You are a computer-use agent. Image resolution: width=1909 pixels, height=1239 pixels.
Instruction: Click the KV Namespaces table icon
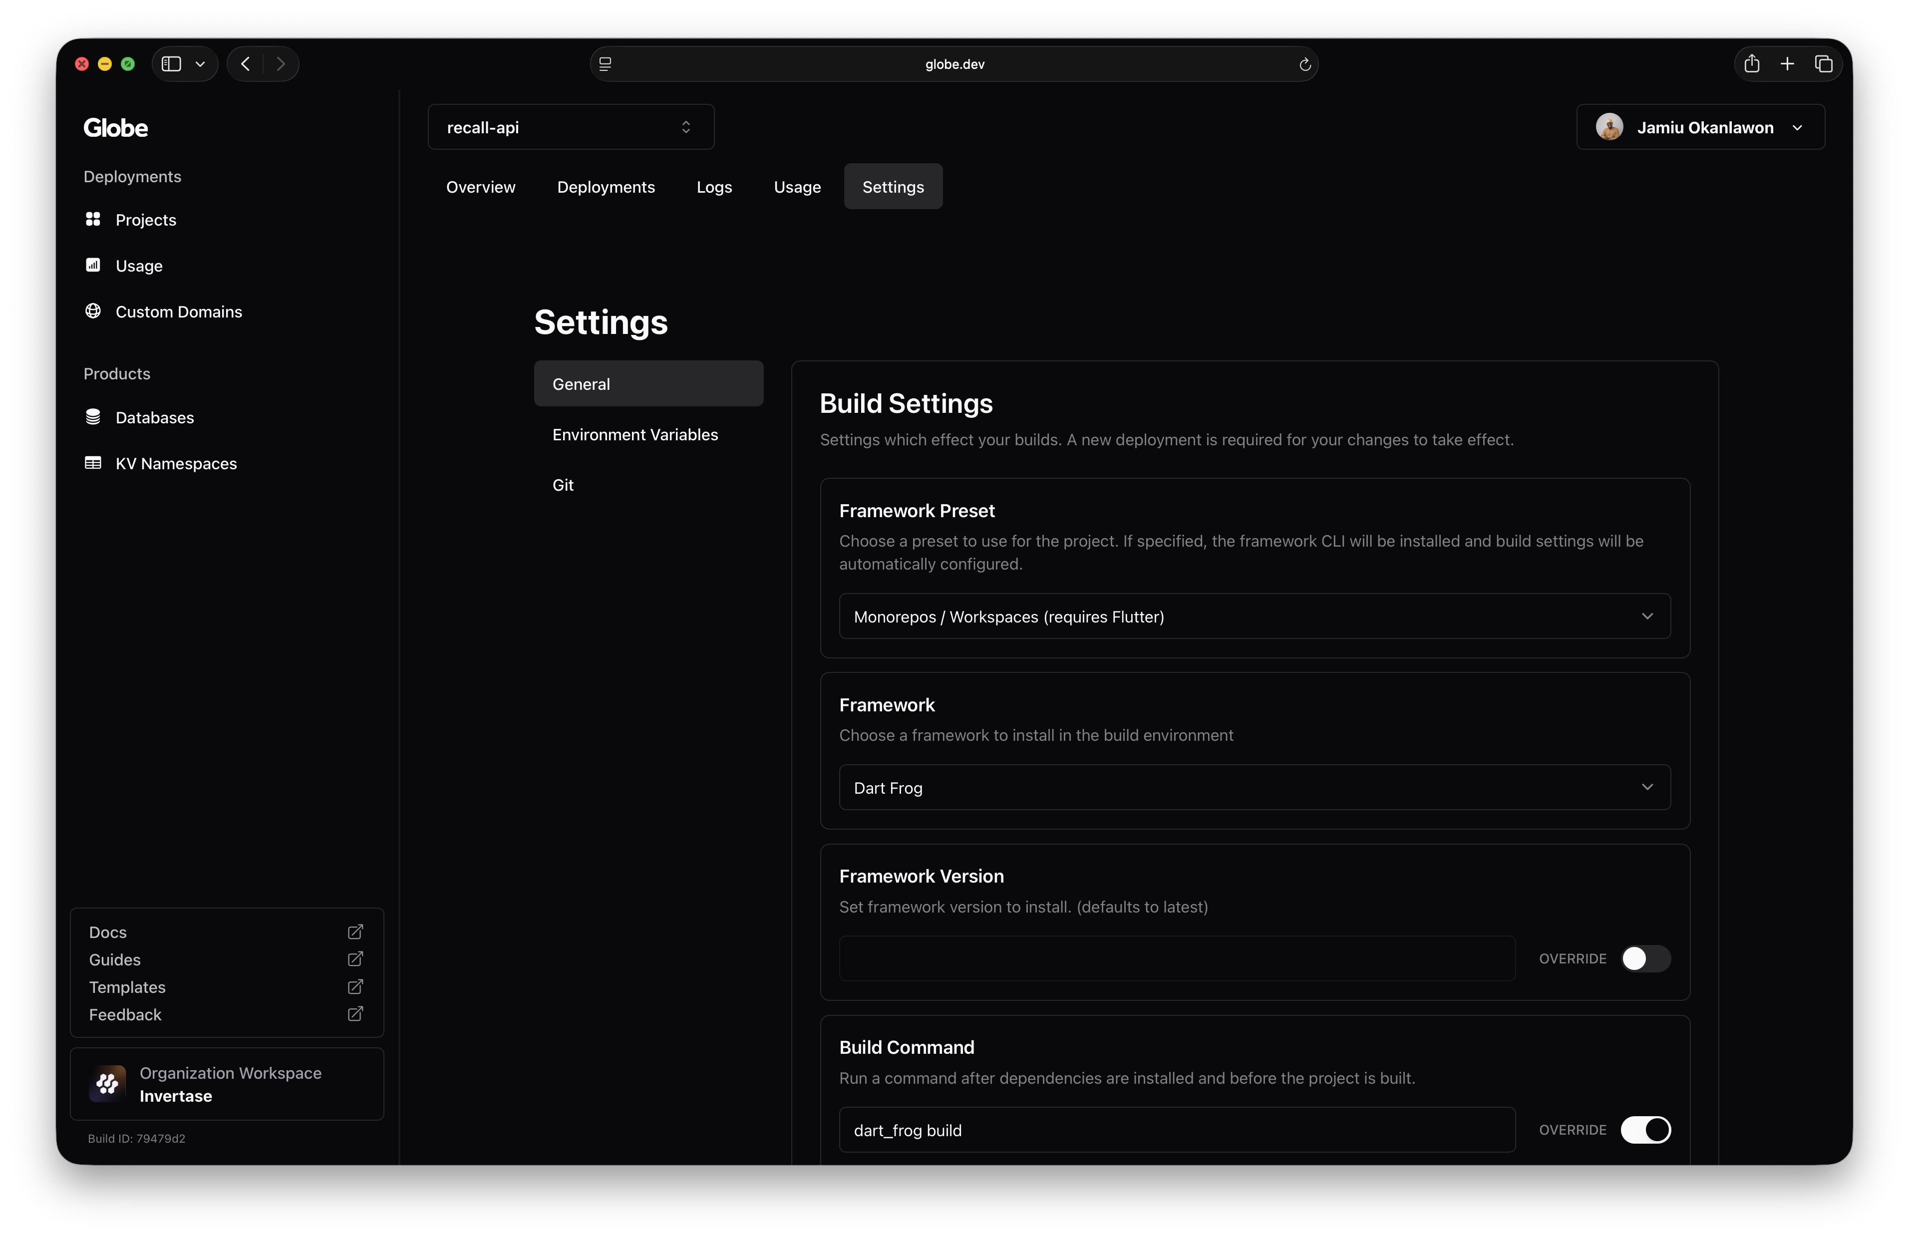(x=93, y=463)
